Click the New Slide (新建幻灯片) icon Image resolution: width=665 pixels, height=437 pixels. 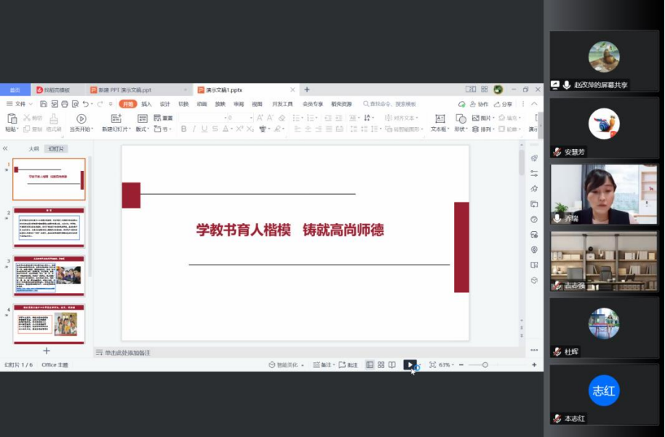point(116,119)
